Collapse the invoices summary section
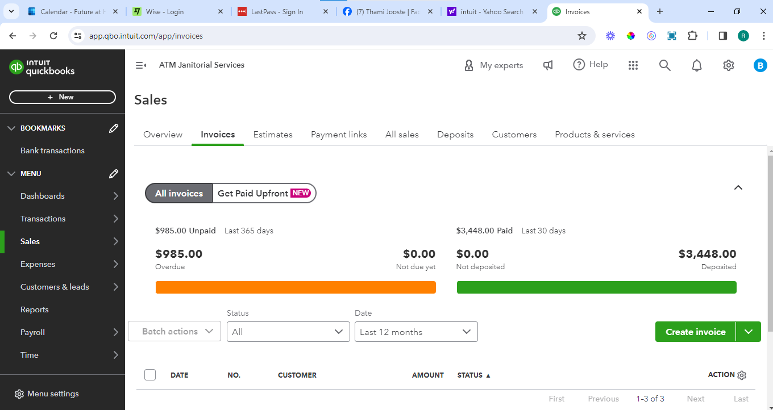 tap(738, 187)
